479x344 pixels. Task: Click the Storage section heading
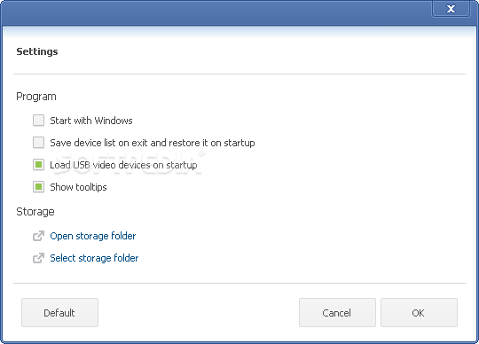tap(35, 212)
